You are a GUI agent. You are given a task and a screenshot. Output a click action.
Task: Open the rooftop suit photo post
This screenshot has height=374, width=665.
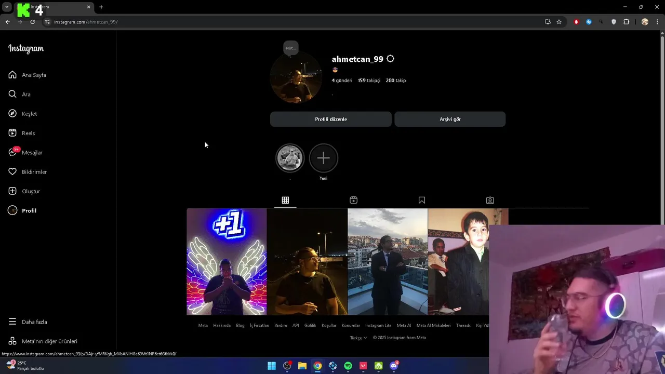pyautogui.click(x=388, y=262)
